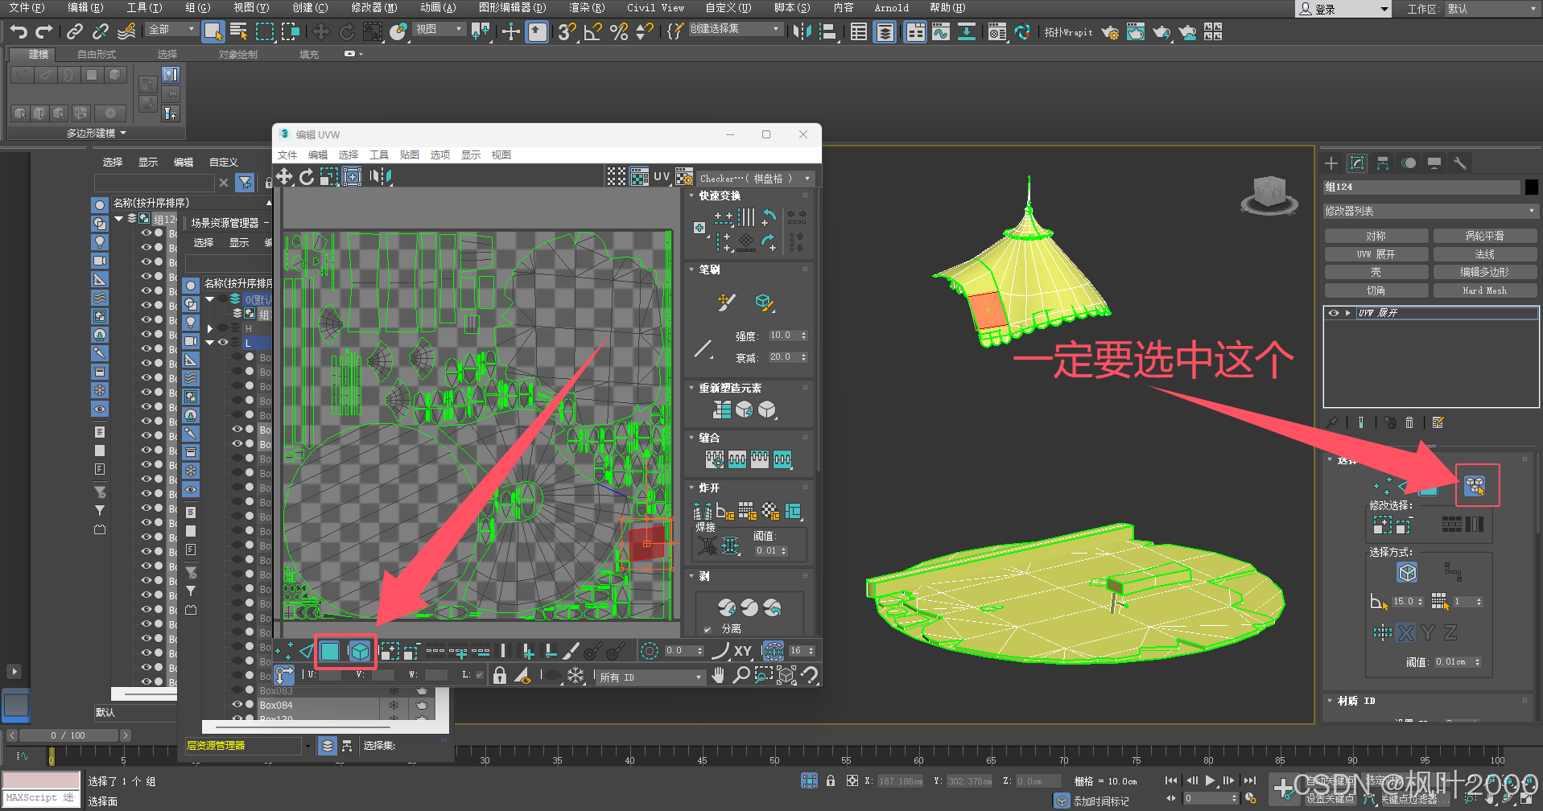Open the Checker texture dropdown
Viewport: 1543px width, 811px height.
(x=757, y=178)
